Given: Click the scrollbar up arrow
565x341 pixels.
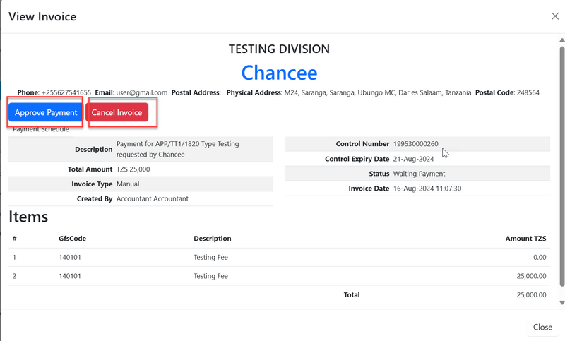Looking at the screenshot, I should pos(561,41).
